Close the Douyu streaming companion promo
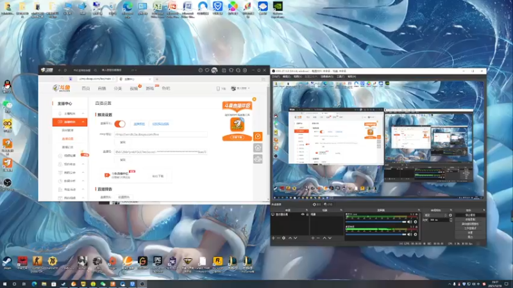This screenshot has height=288, width=513. pyautogui.click(x=254, y=99)
